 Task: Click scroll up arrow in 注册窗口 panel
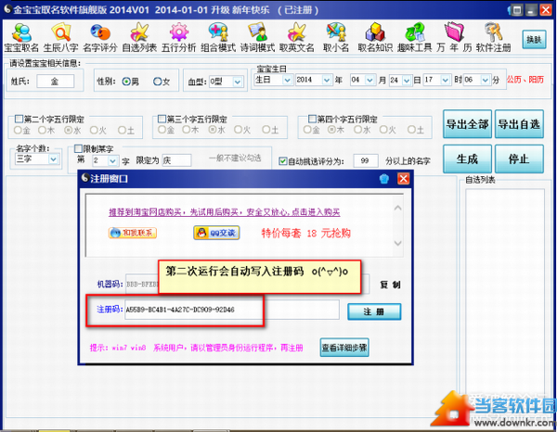pyautogui.click(x=398, y=208)
